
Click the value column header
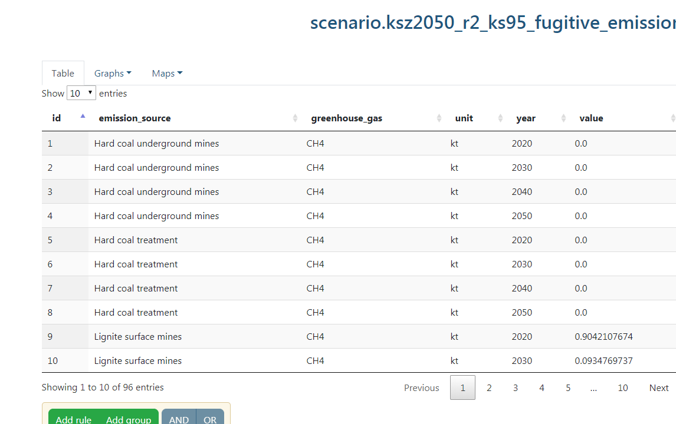point(591,118)
